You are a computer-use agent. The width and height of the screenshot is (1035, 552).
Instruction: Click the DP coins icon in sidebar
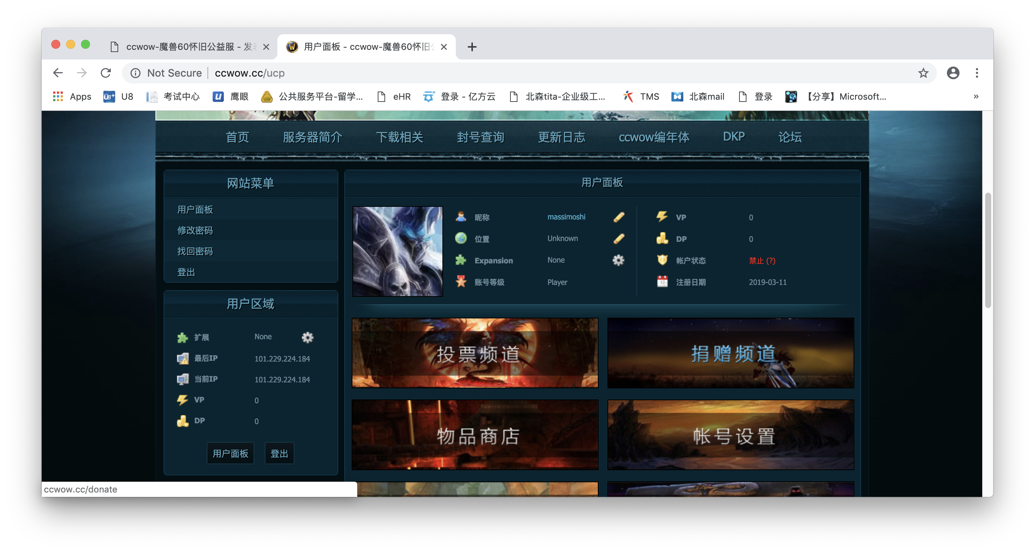[183, 421]
